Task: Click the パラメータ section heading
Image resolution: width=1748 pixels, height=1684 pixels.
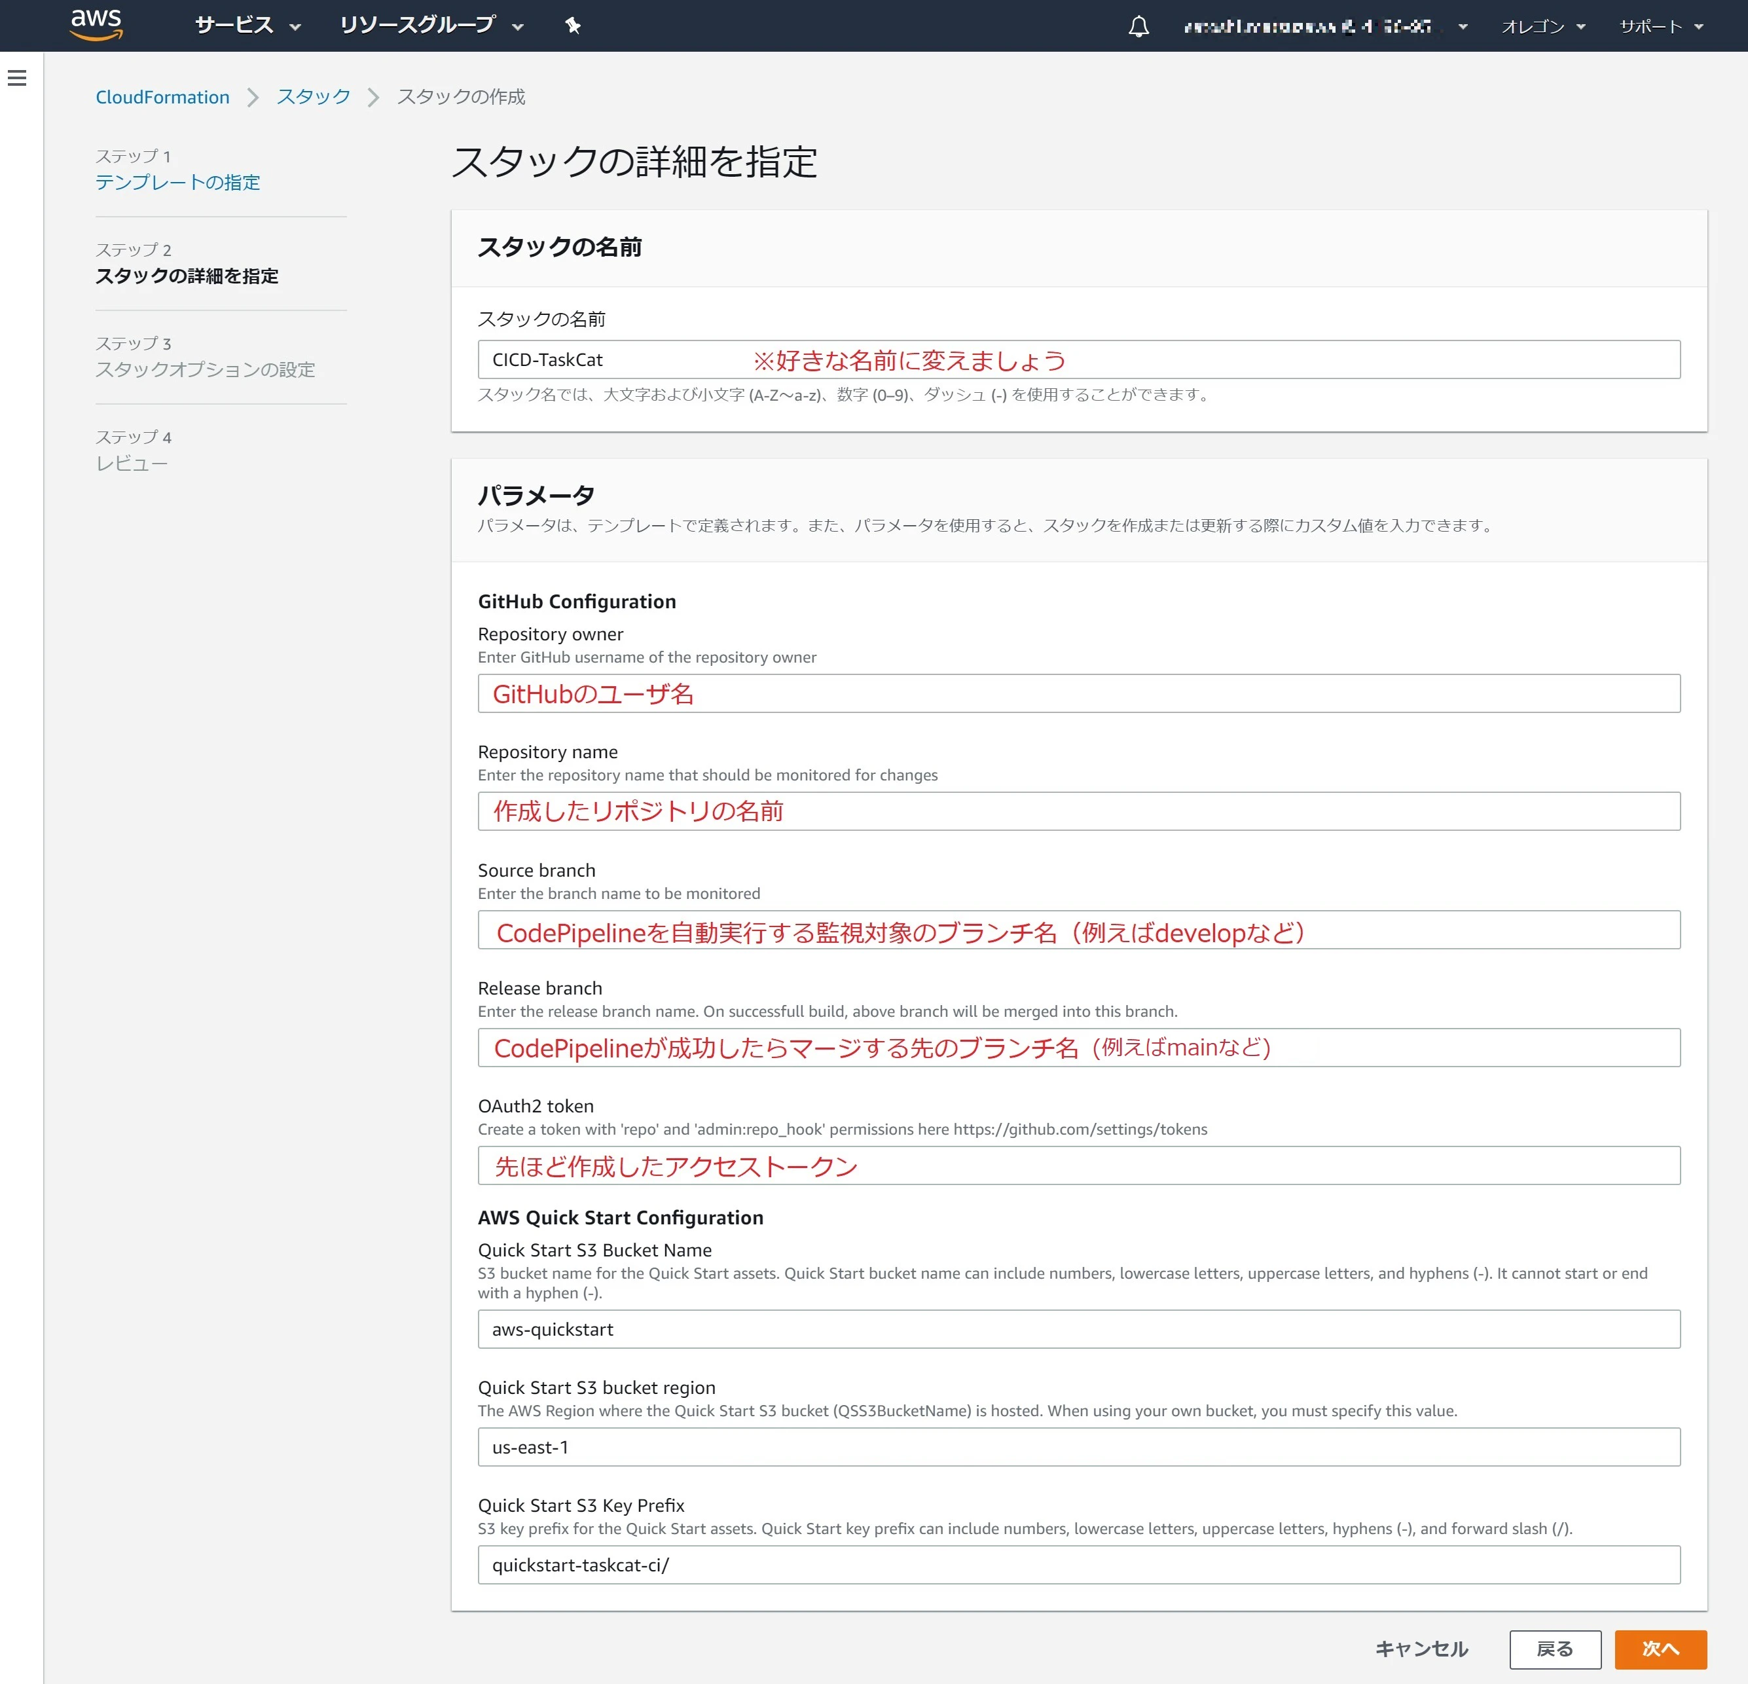Action: [536, 495]
